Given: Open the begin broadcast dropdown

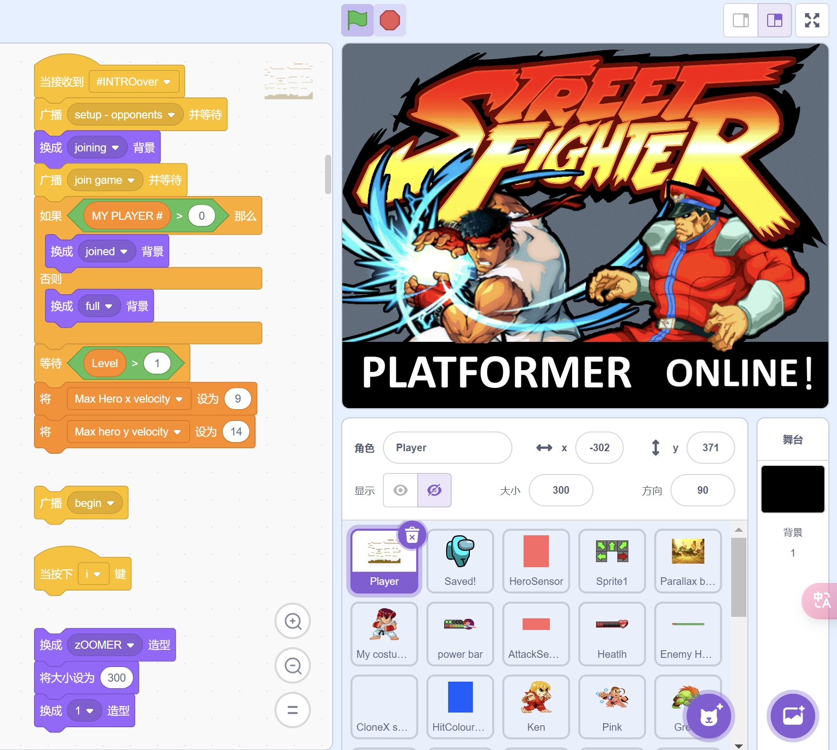Looking at the screenshot, I should pos(95,503).
